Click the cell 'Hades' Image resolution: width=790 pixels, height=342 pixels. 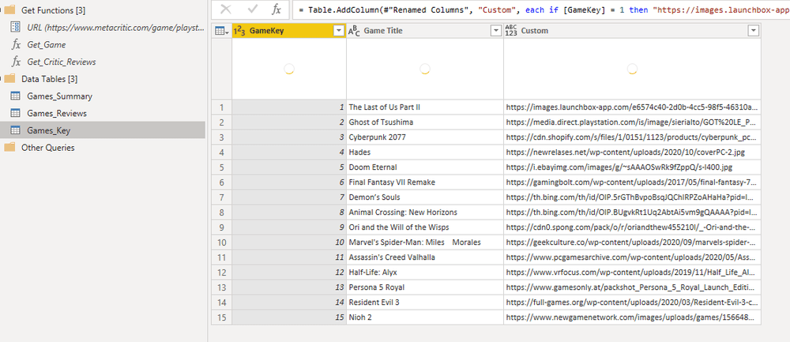(x=425, y=152)
